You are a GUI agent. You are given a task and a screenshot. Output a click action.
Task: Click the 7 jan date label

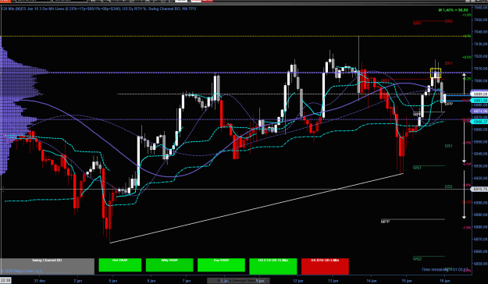point(186,281)
